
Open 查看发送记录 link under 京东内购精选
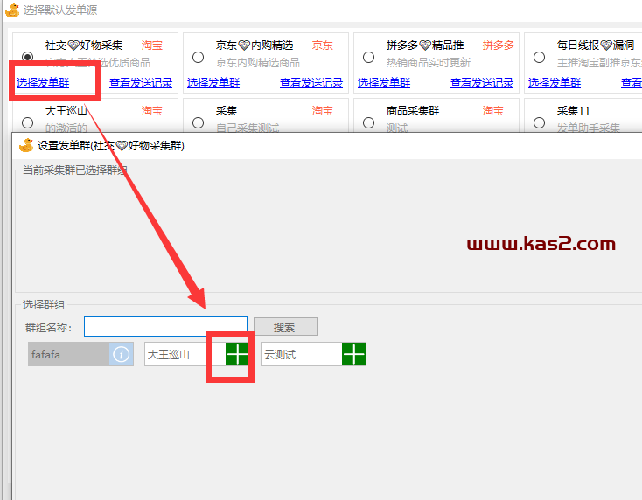[311, 83]
